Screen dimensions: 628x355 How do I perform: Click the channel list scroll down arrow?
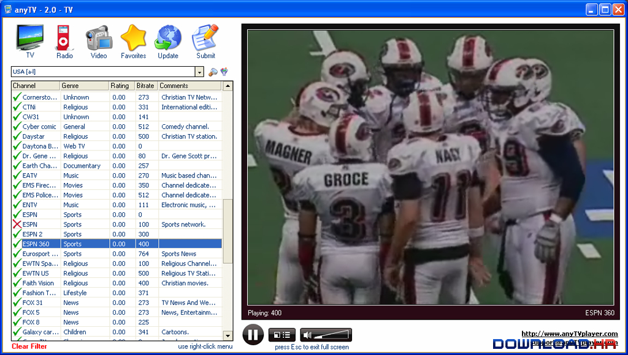point(228,336)
